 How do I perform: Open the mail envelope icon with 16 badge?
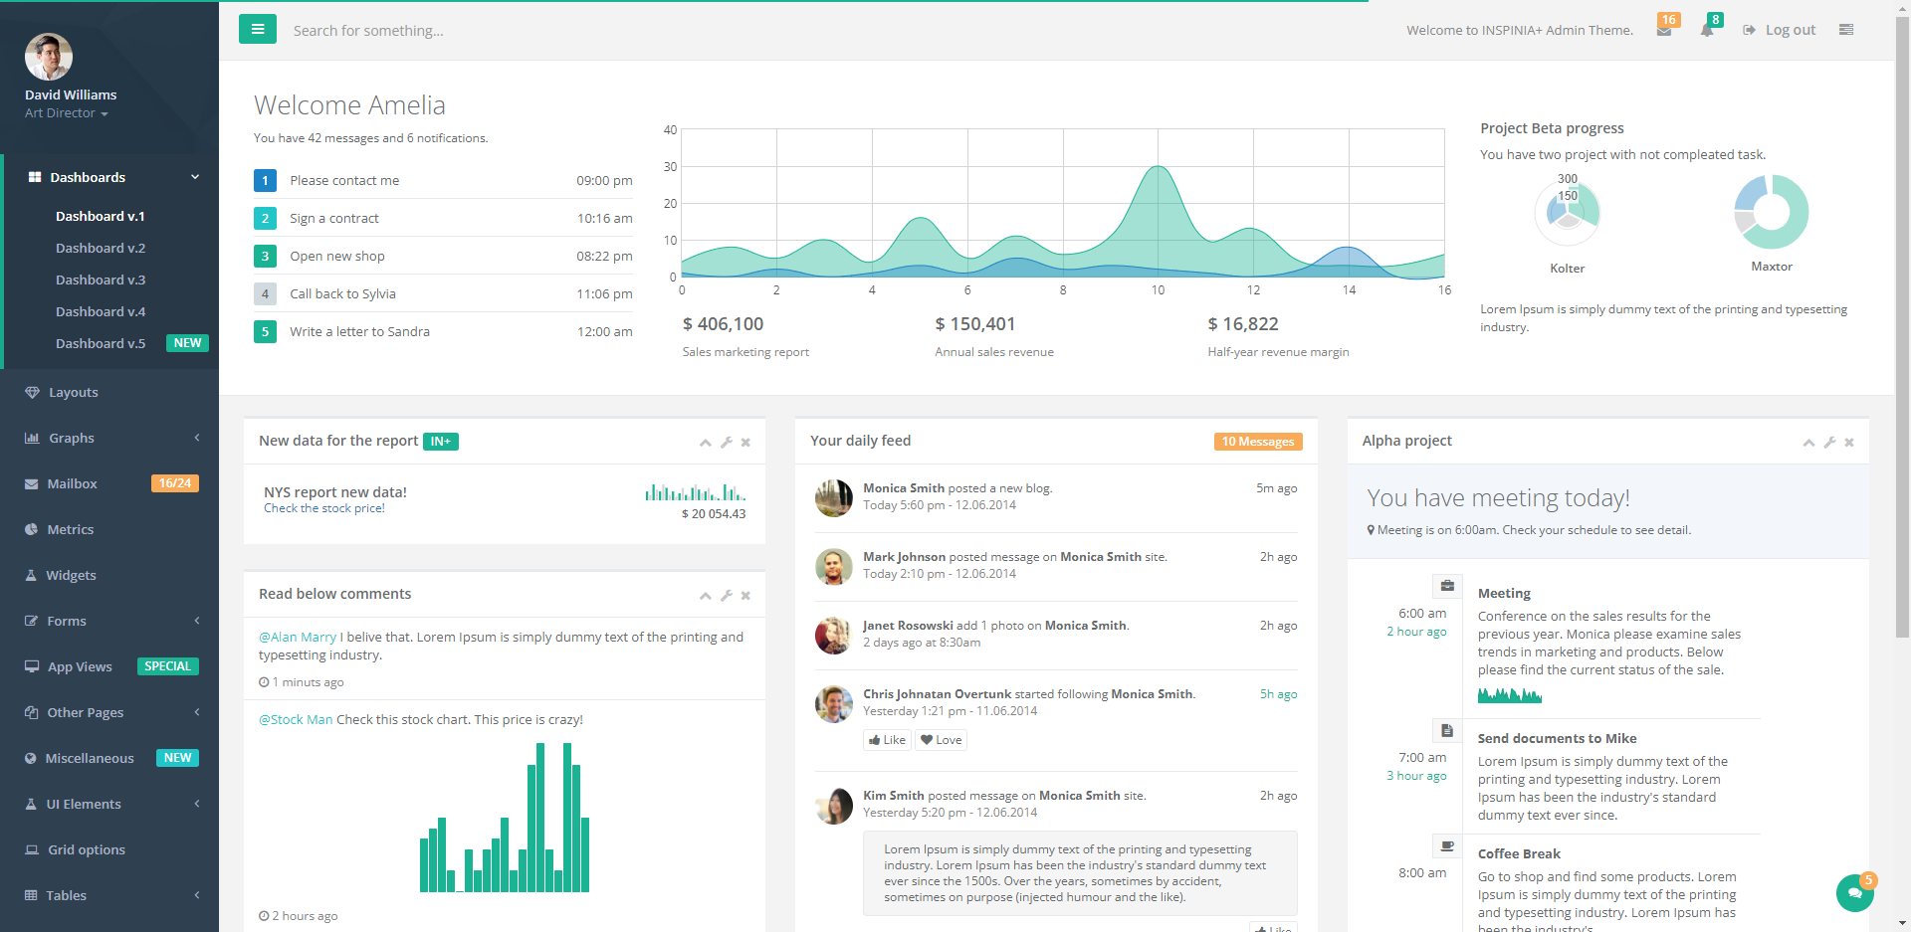coord(1664,30)
